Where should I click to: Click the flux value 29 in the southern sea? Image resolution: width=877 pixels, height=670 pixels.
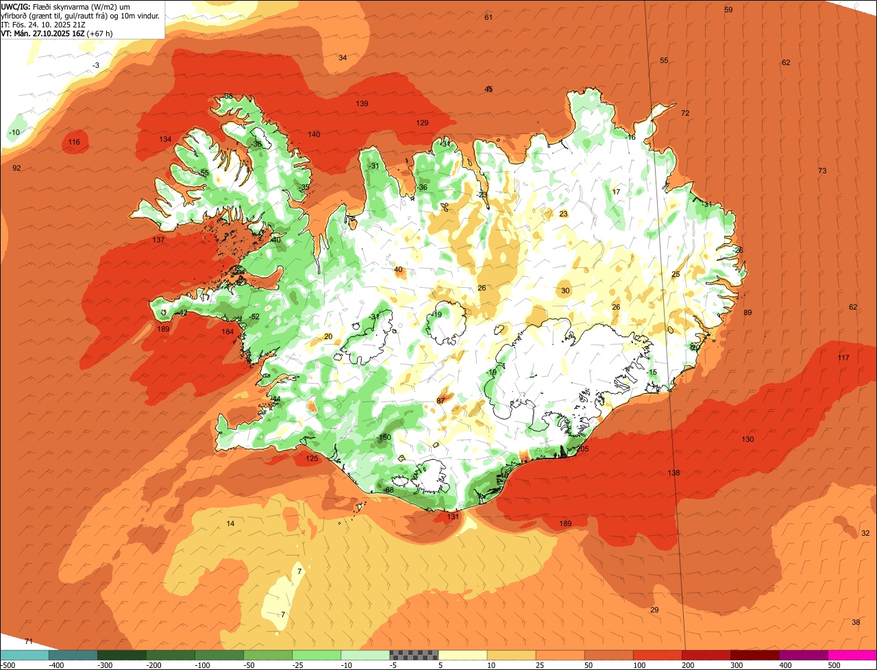654,610
